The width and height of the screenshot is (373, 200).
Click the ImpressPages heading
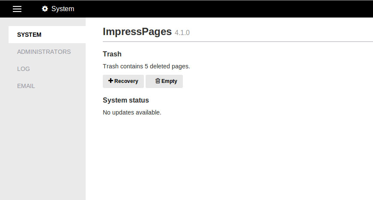[x=137, y=32]
